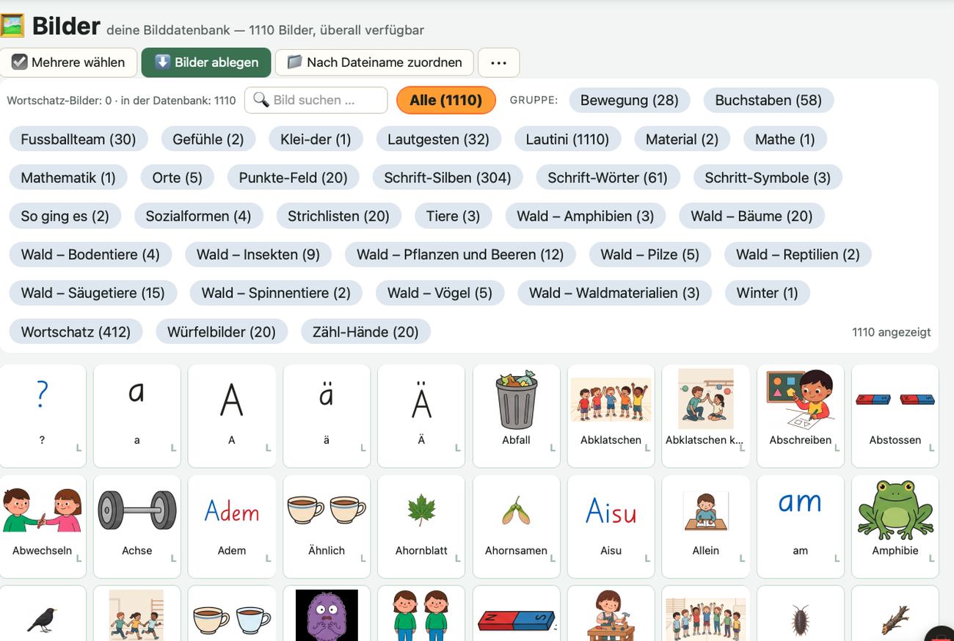
Task: Select the Achse dumbbell axle image
Action: click(x=137, y=527)
